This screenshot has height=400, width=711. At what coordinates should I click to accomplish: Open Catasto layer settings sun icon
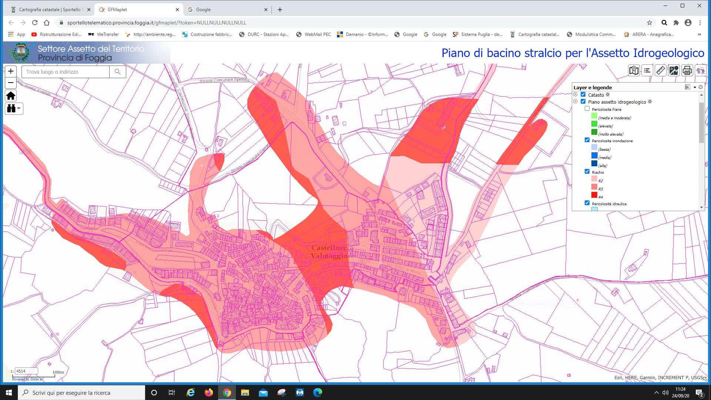pyautogui.click(x=608, y=95)
